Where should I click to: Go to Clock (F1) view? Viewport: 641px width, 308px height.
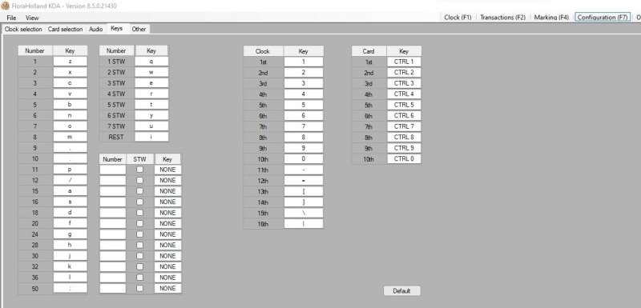click(x=458, y=17)
